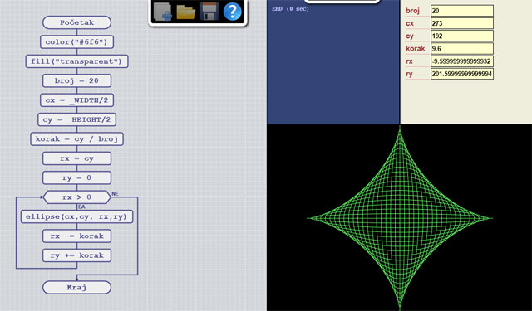Open help with the blue question mark icon
The image size is (532, 311).
pyautogui.click(x=233, y=12)
